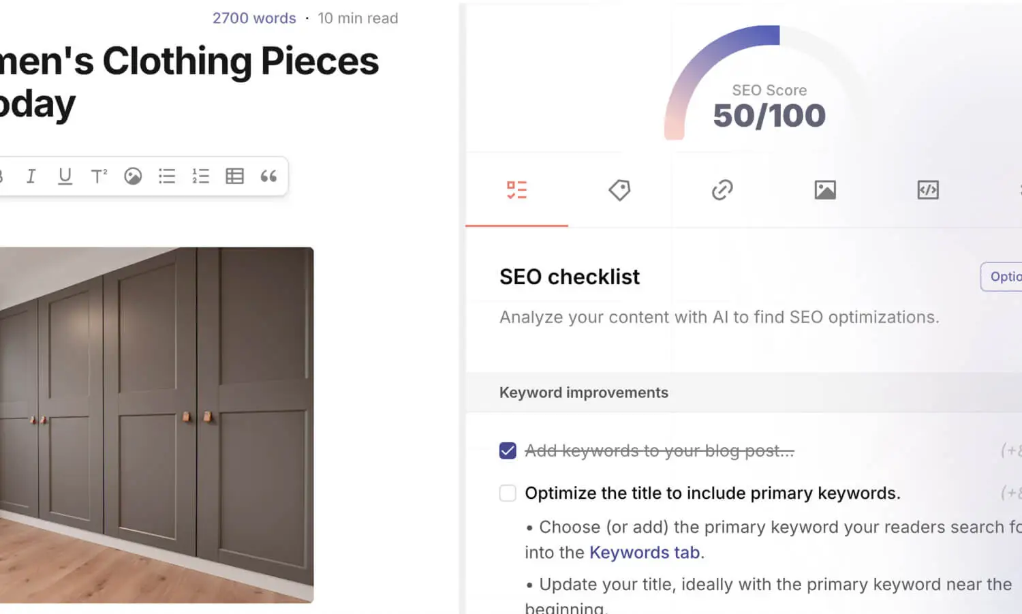Open the text color palette icon

(x=133, y=176)
